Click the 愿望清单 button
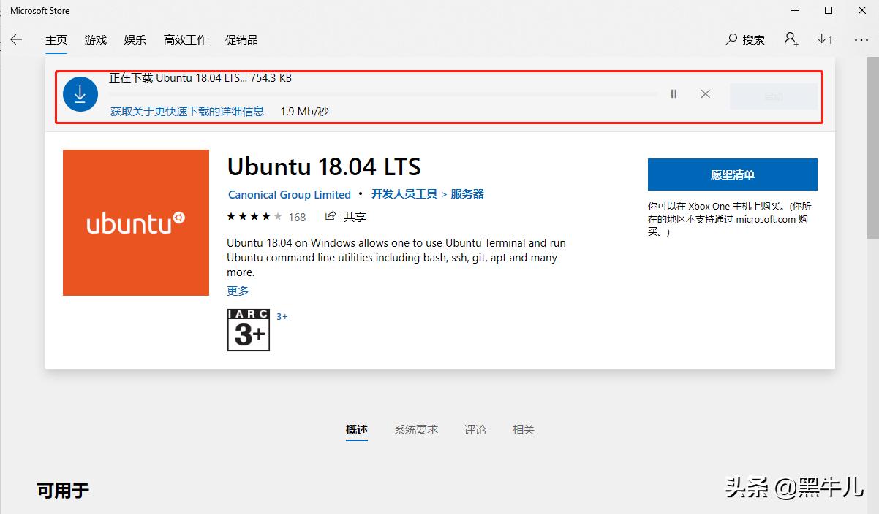Image resolution: width=879 pixels, height=514 pixels. click(x=732, y=174)
